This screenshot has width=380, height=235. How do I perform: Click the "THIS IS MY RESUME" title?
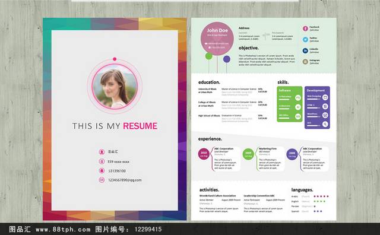pyautogui.click(x=115, y=126)
